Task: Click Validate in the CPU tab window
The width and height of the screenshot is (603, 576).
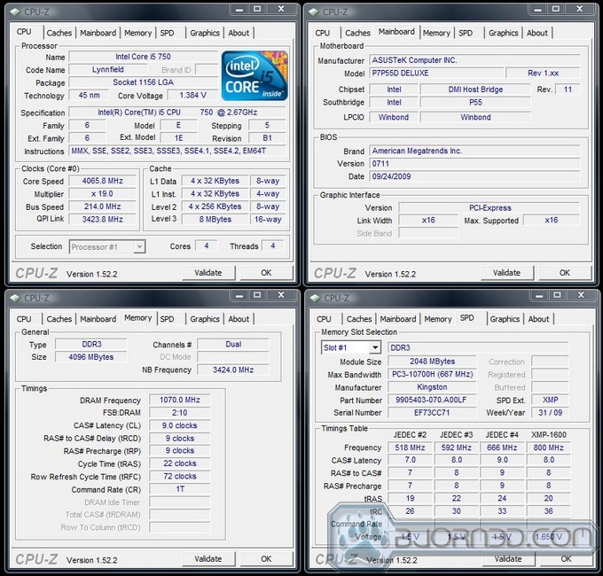Action: tap(208, 273)
